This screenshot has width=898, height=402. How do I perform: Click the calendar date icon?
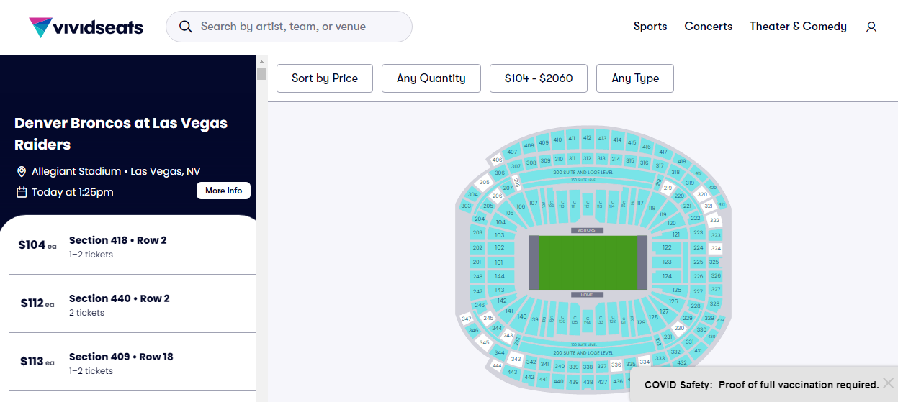point(22,192)
